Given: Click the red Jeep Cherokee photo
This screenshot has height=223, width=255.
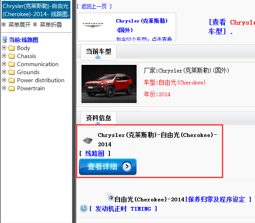Looking at the screenshot, I should (x=109, y=84).
